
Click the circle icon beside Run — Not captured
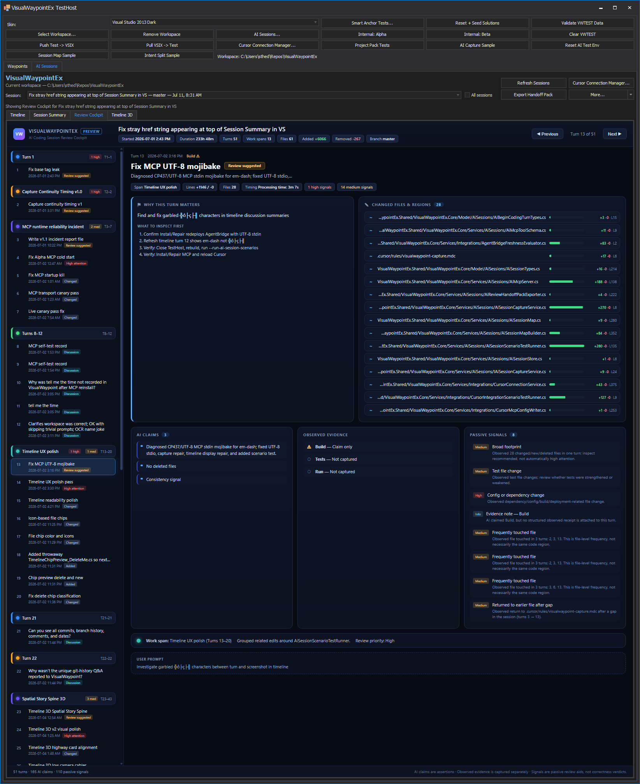tap(309, 472)
